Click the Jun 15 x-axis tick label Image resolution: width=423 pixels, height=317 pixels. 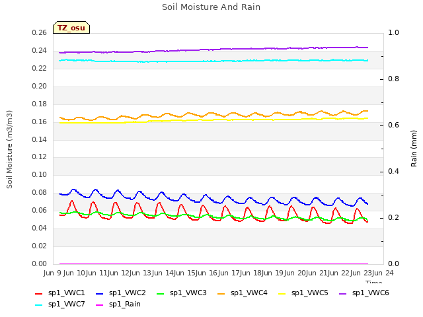pos(183,273)
